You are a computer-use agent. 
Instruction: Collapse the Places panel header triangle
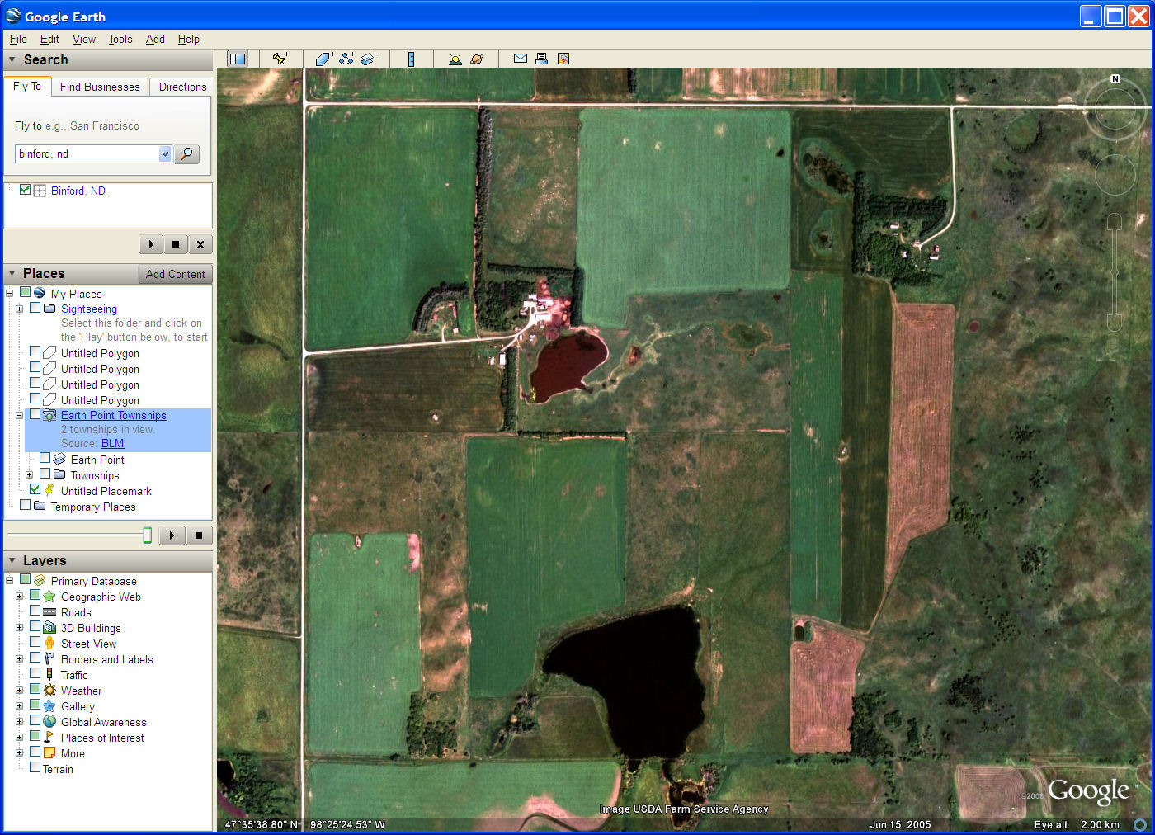click(12, 273)
